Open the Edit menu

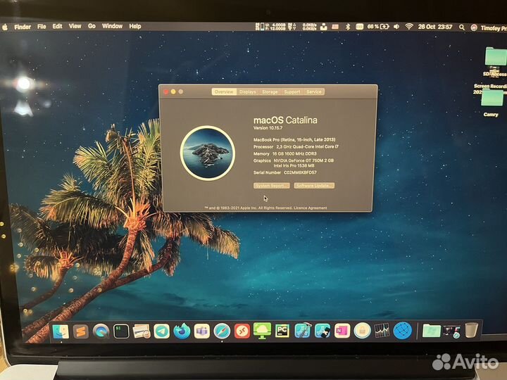click(57, 26)
